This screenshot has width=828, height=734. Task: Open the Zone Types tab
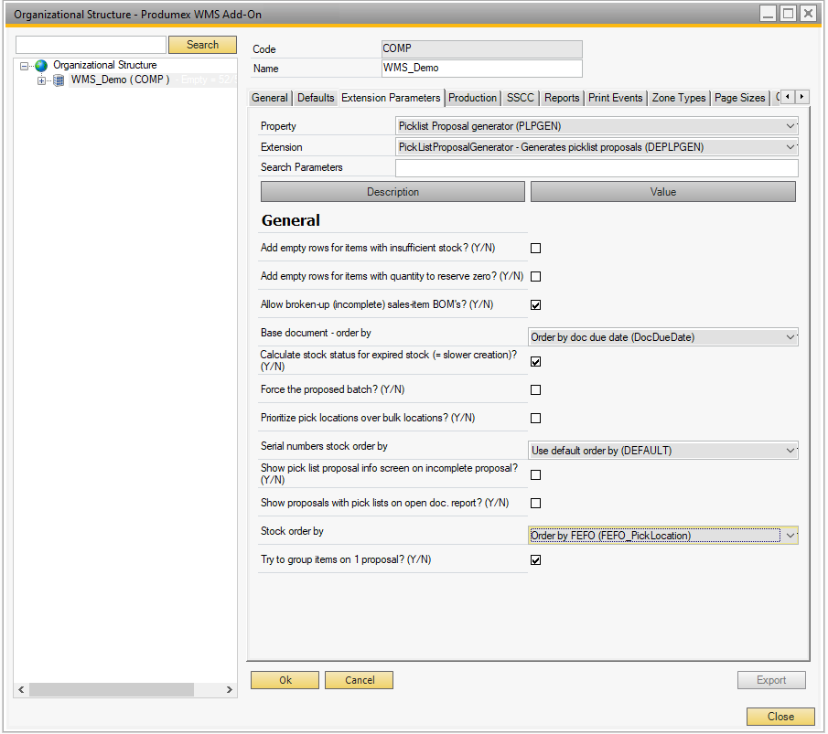[x=678, y=98]
